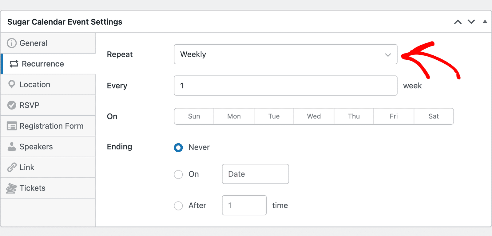Click the Link chain icon

tap(12, 167)
